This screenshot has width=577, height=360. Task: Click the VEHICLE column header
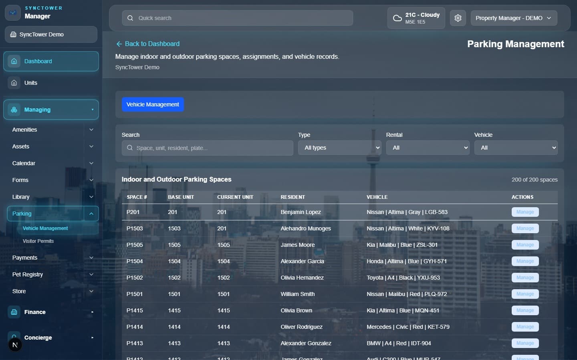tap(377, 197)
